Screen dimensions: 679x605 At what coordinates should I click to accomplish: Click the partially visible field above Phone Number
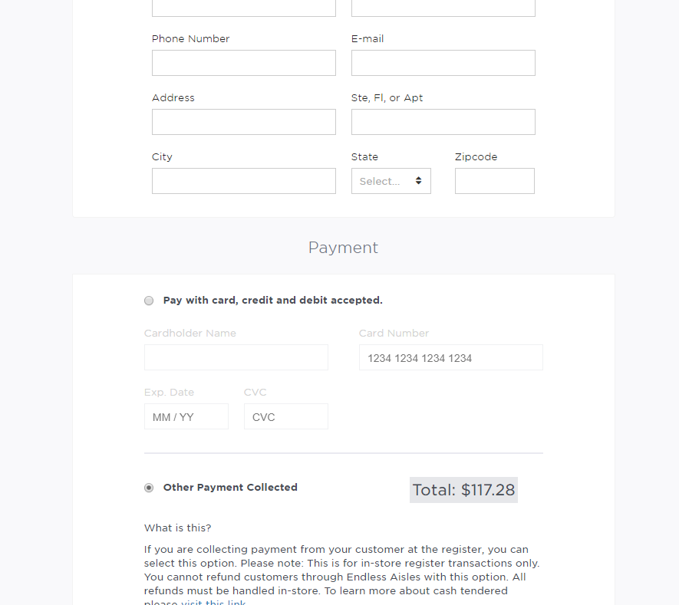(243, 8)
